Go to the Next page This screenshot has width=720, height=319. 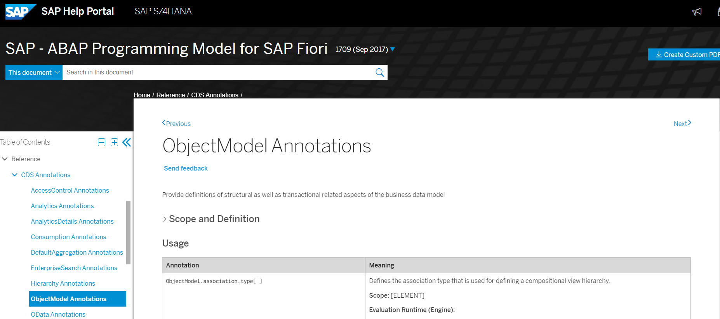click(x=682, y=123)
